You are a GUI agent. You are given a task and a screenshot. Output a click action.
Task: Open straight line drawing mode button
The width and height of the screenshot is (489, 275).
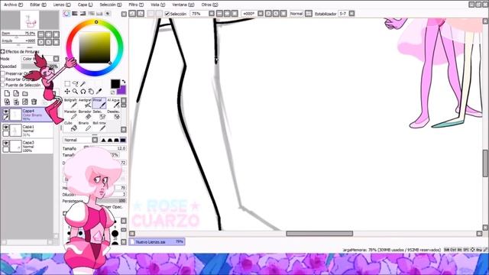[x=308, y=14]
